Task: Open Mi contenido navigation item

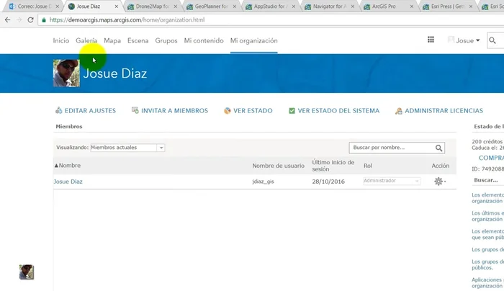Action: coord(204,41)
